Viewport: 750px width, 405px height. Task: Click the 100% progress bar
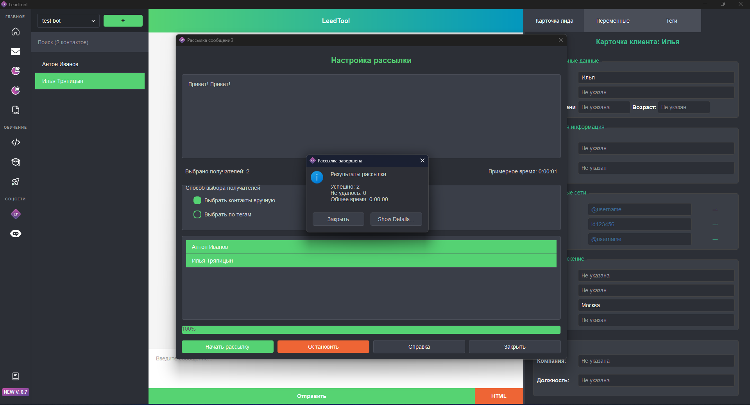pyautogui.click(x=371, y=329)
